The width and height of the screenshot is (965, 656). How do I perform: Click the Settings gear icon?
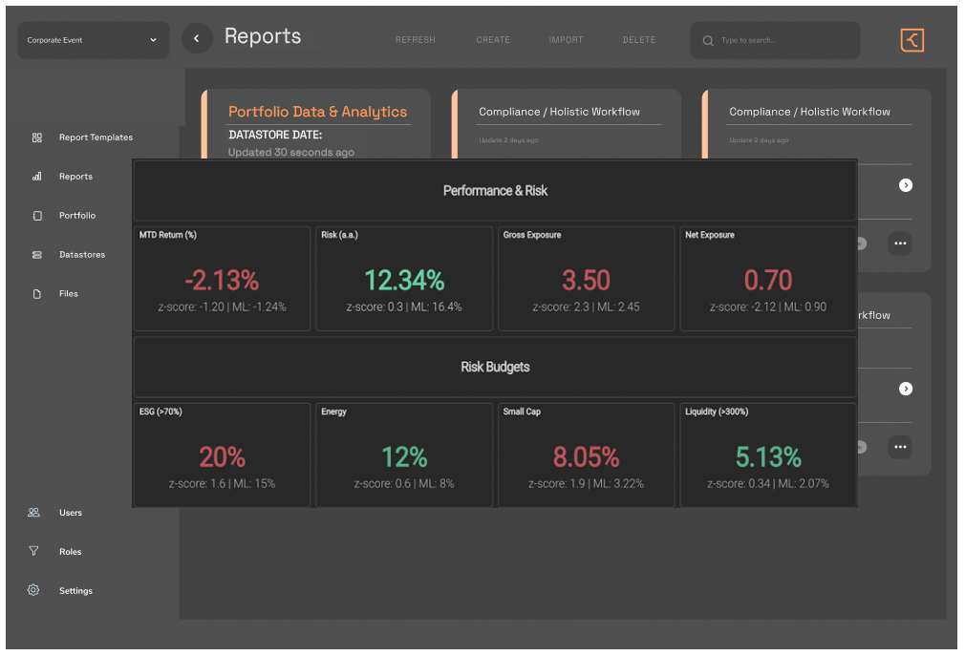[x=33, y=590]
